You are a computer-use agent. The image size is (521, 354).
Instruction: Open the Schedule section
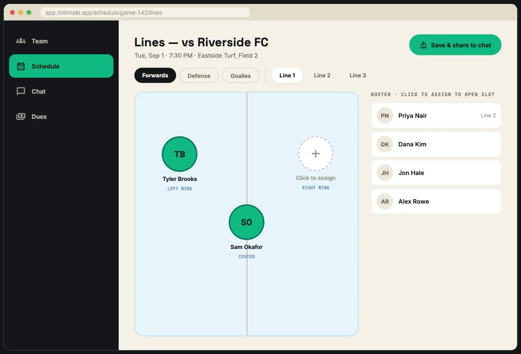(61, 66)
